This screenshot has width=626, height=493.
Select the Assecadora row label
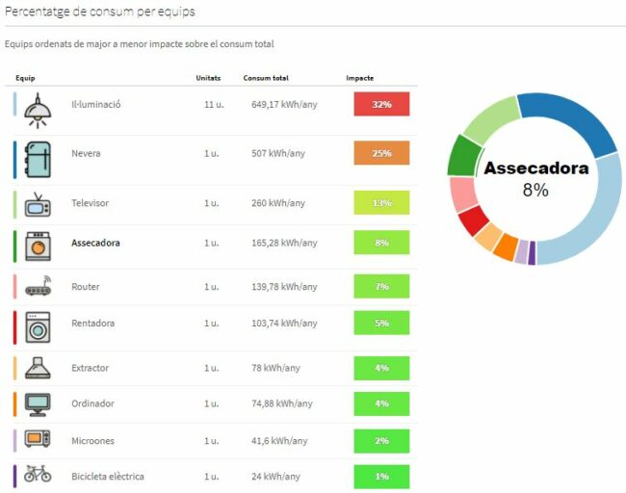tap(95, 244)
